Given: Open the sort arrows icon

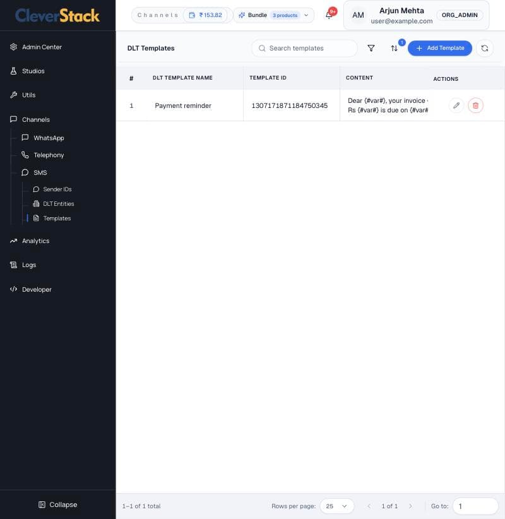Looking at the screenshot, I should pyautogui.click(x=394, y=49).
